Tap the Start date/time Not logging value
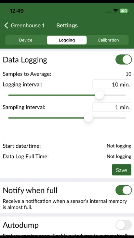Screen dimensions: 134x238 (119, 146)
